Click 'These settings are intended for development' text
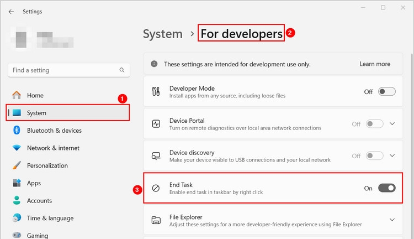Screen dimensions: 414x239 coord(237,64)
